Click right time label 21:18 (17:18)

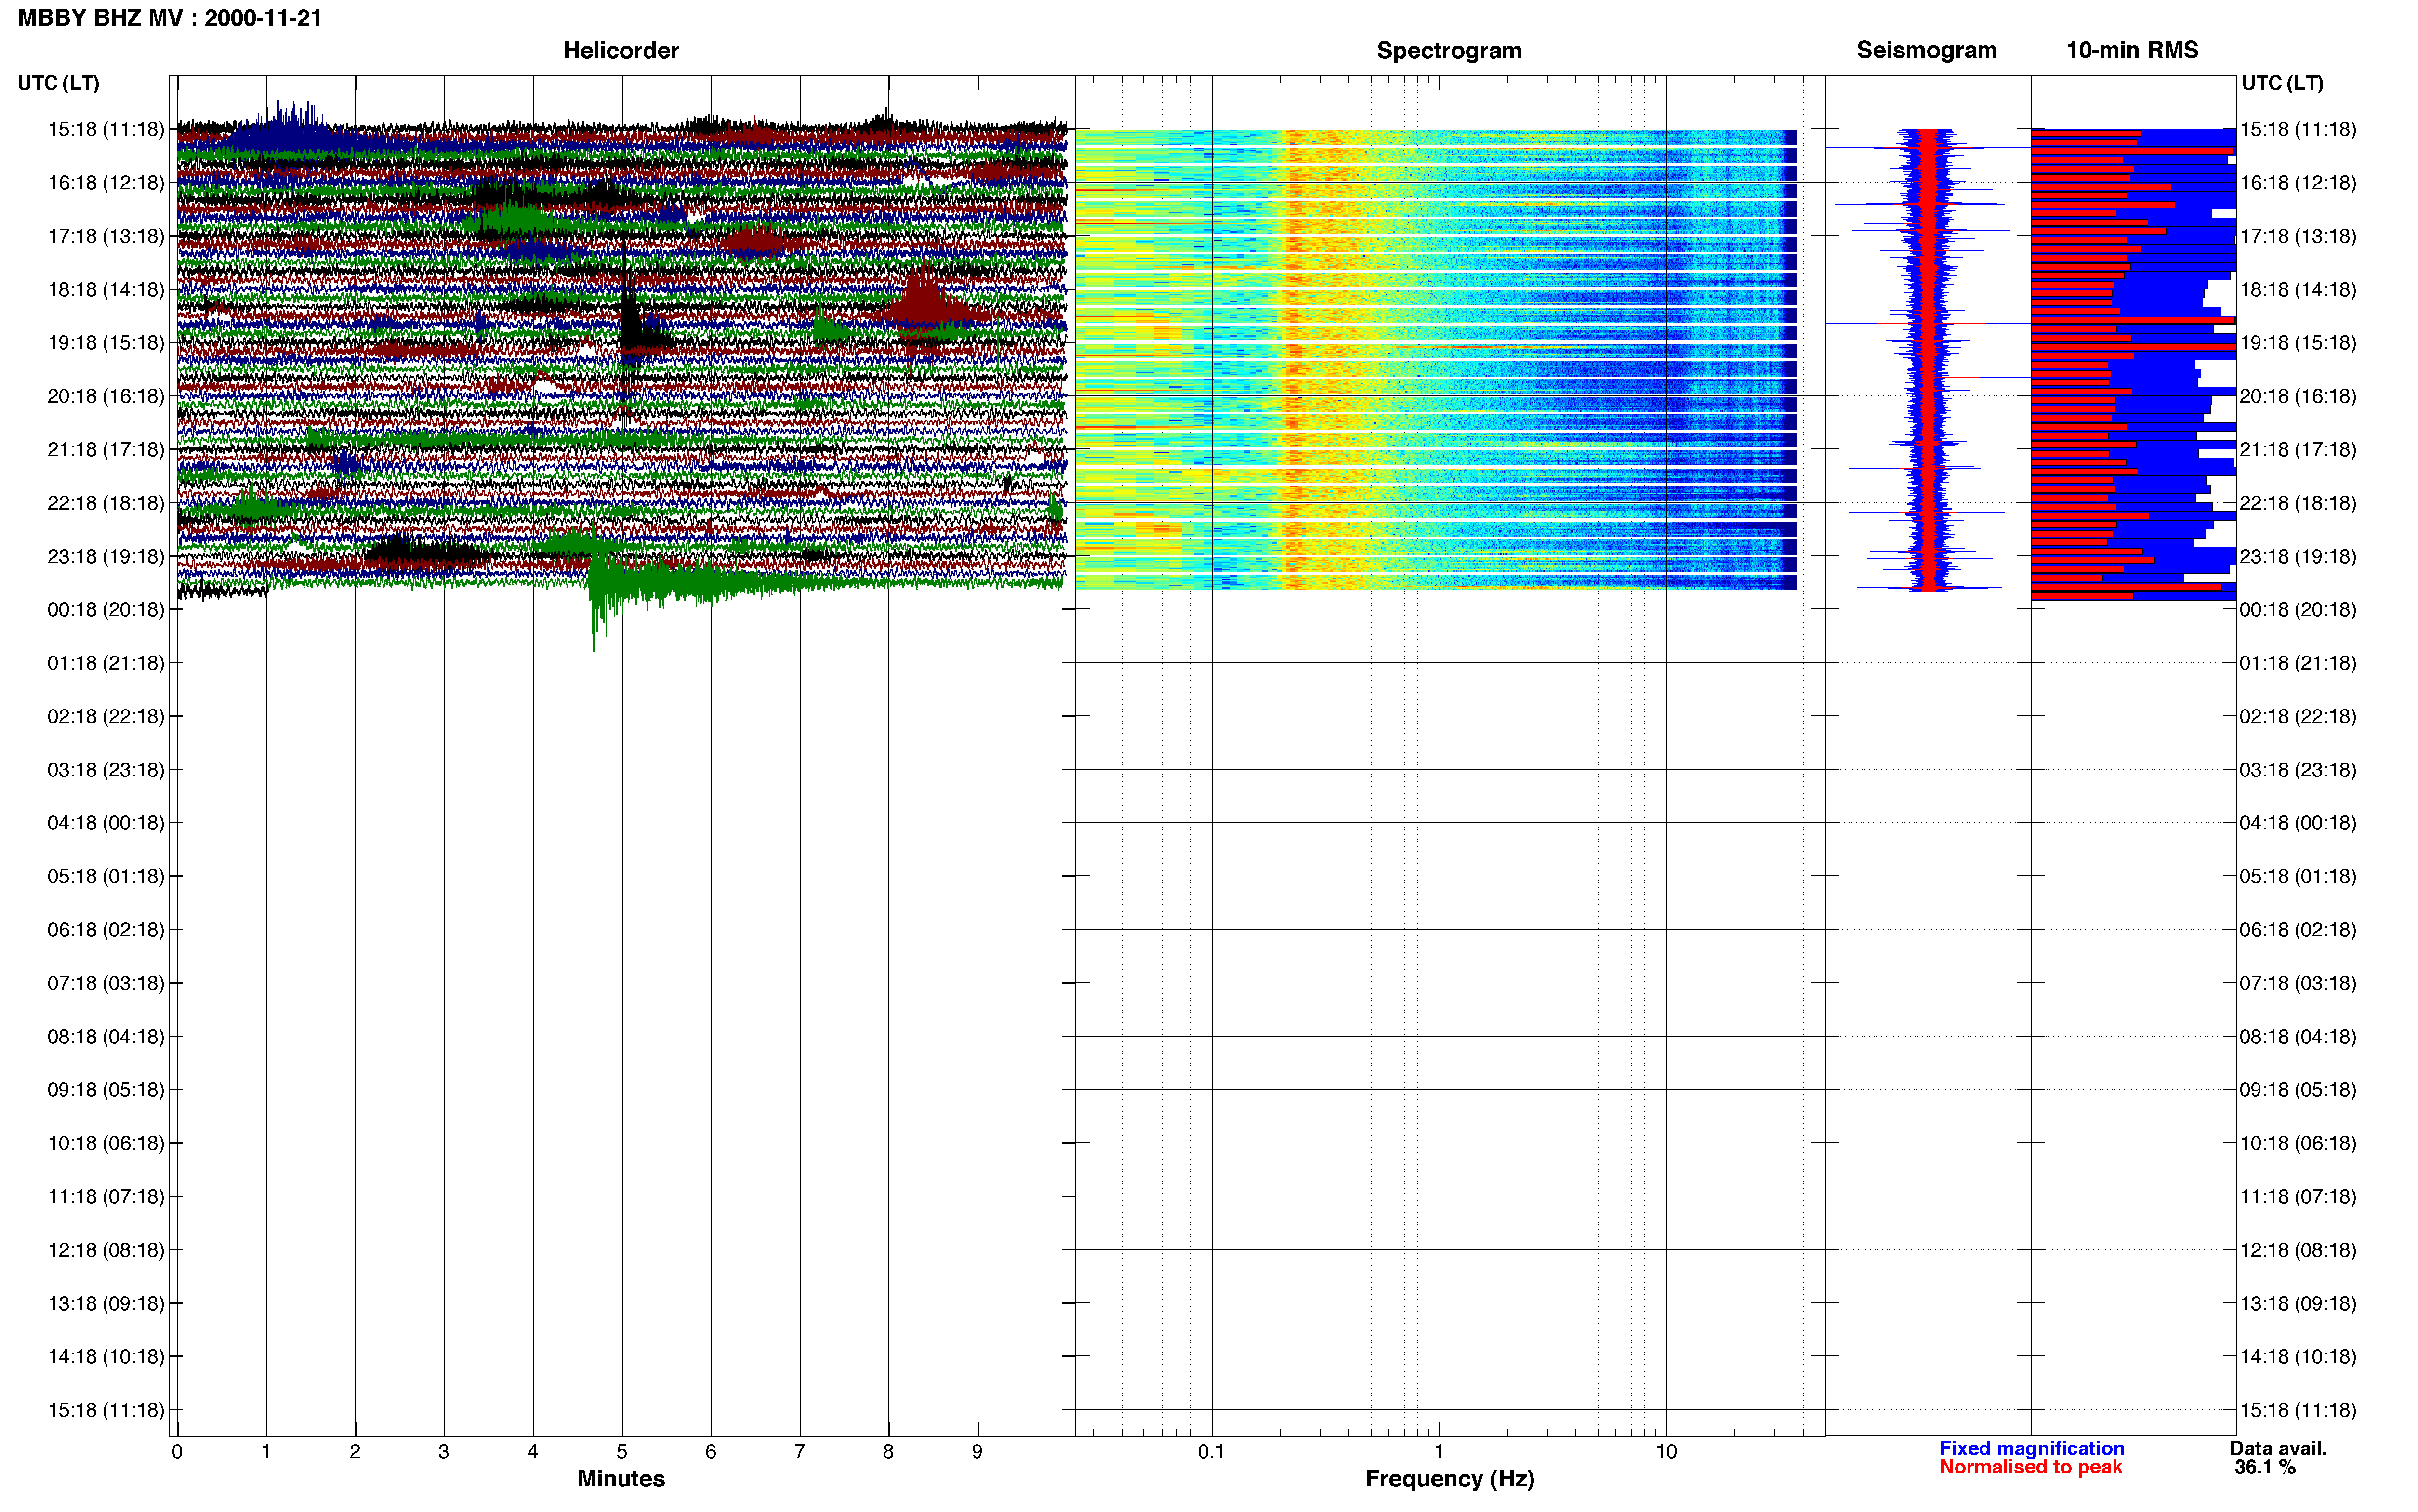[x=2298, y=449]
